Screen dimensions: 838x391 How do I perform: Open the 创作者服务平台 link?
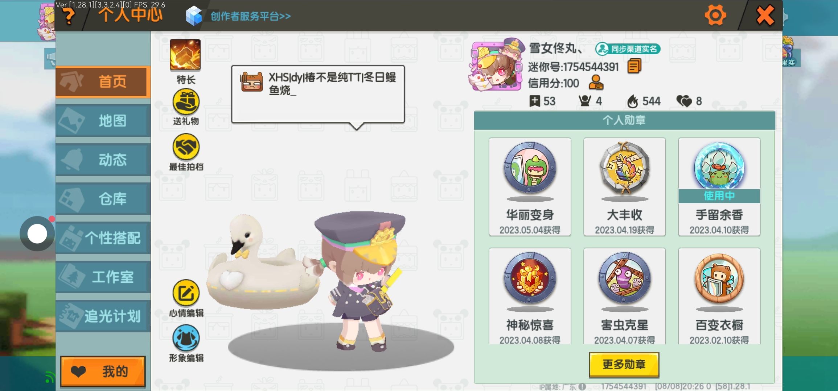tap(251, 16)
